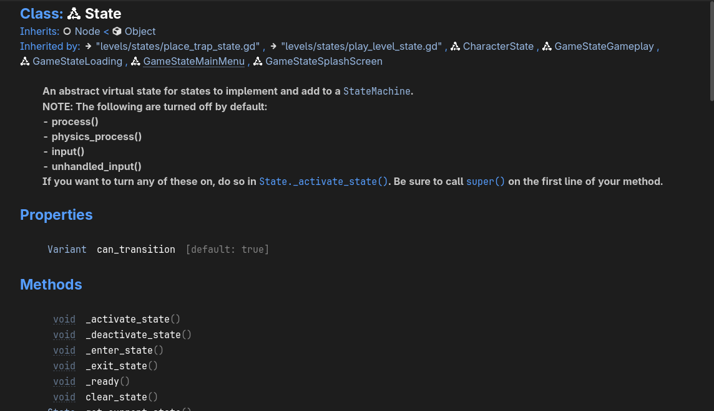Open the Node class link
The height and width of the screenshot is (411, 714).
(x=87, y=31)
